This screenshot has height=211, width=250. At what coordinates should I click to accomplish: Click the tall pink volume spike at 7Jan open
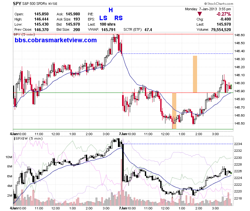coord(121,182)
